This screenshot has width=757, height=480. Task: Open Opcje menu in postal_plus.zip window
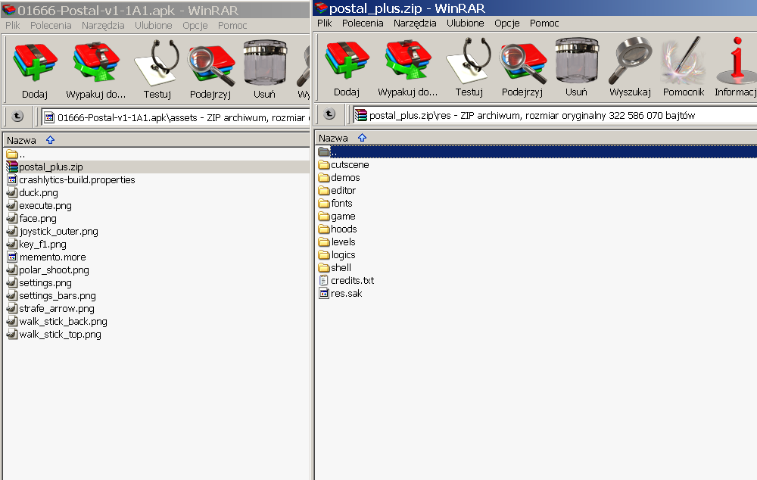pyautogui.click(x=507, y=23)
